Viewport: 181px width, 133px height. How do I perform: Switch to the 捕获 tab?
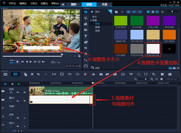point(73,4)
